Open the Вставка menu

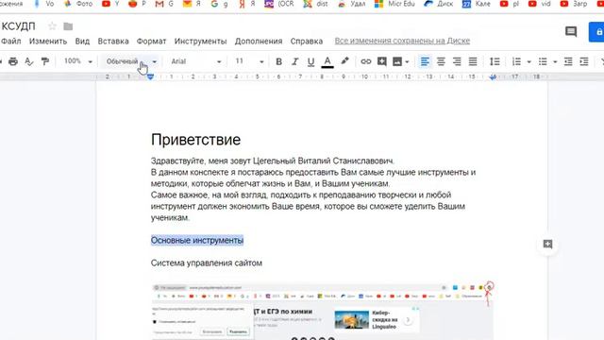(113, 41)
